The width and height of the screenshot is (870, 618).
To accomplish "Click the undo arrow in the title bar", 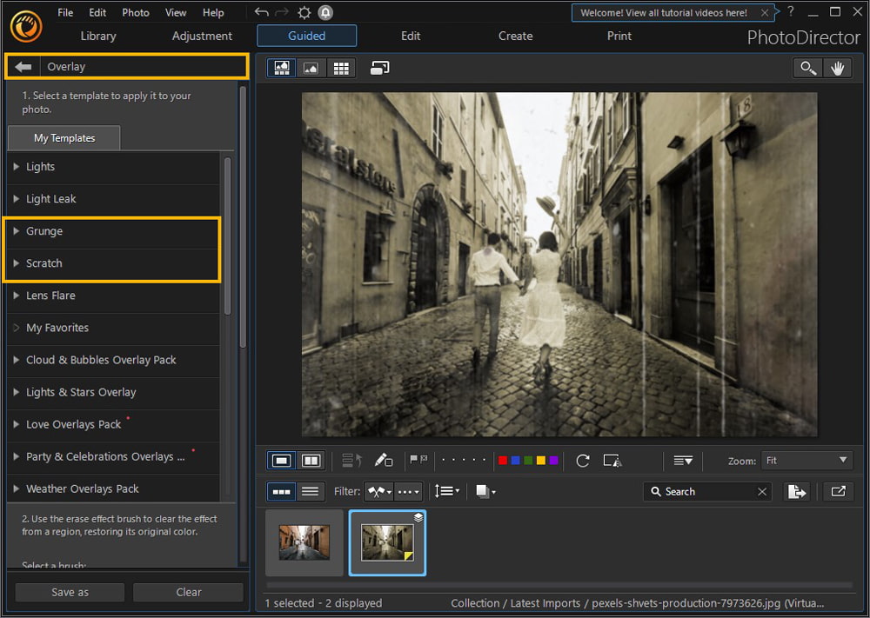I will click(x=260, y=12).
